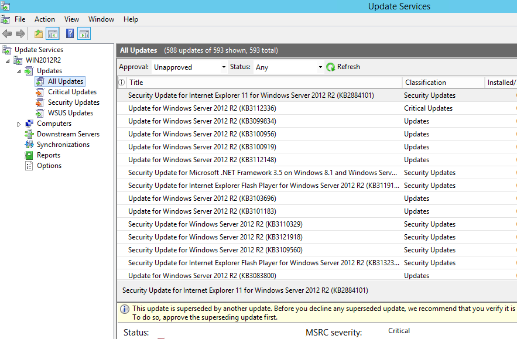Image resolution: width=517 pixels, height=339 pixels.
Task: Collapse the WIN2012R2 server node
Action: click(x=8, y=61)
